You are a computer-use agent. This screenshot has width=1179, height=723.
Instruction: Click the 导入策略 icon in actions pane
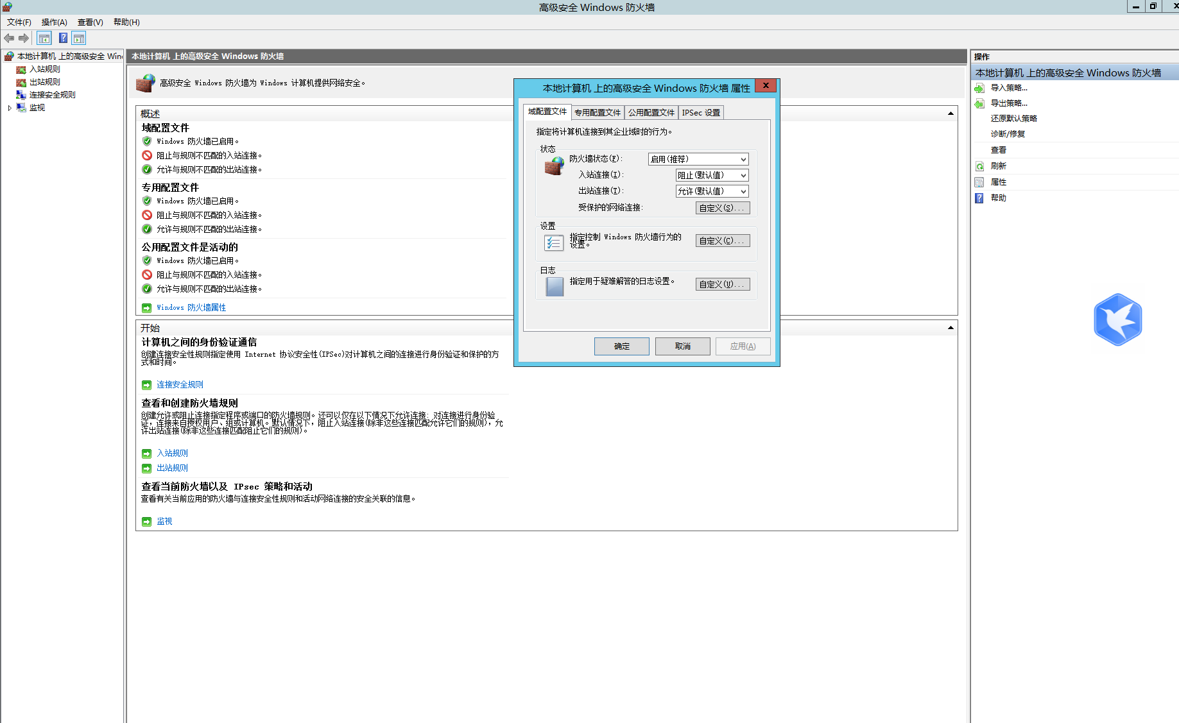979,88
